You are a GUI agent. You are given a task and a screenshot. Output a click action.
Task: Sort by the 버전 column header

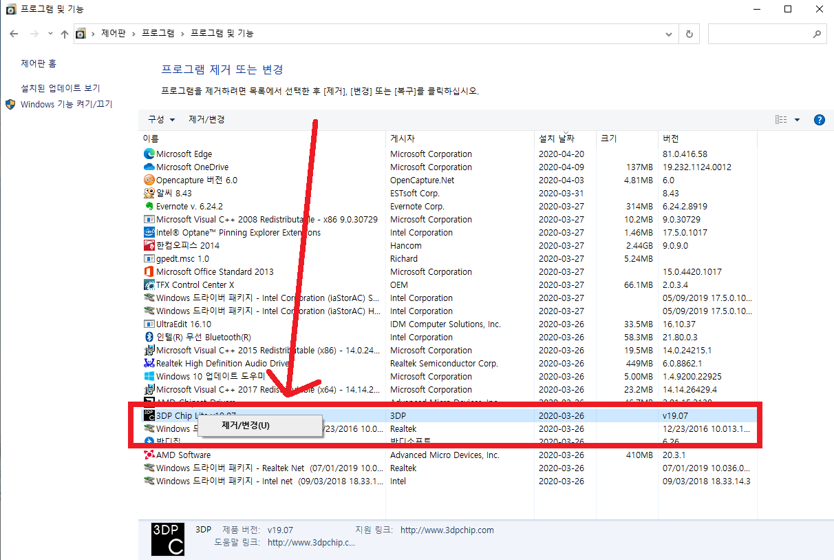[x=707, y=138]
